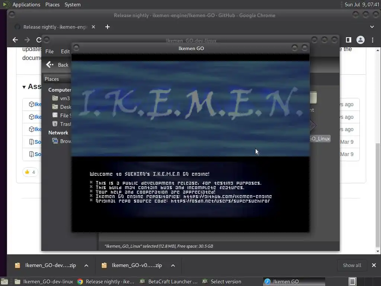Open the Places menu in top panel
381x286 pixels.
[x=52, y=4]
